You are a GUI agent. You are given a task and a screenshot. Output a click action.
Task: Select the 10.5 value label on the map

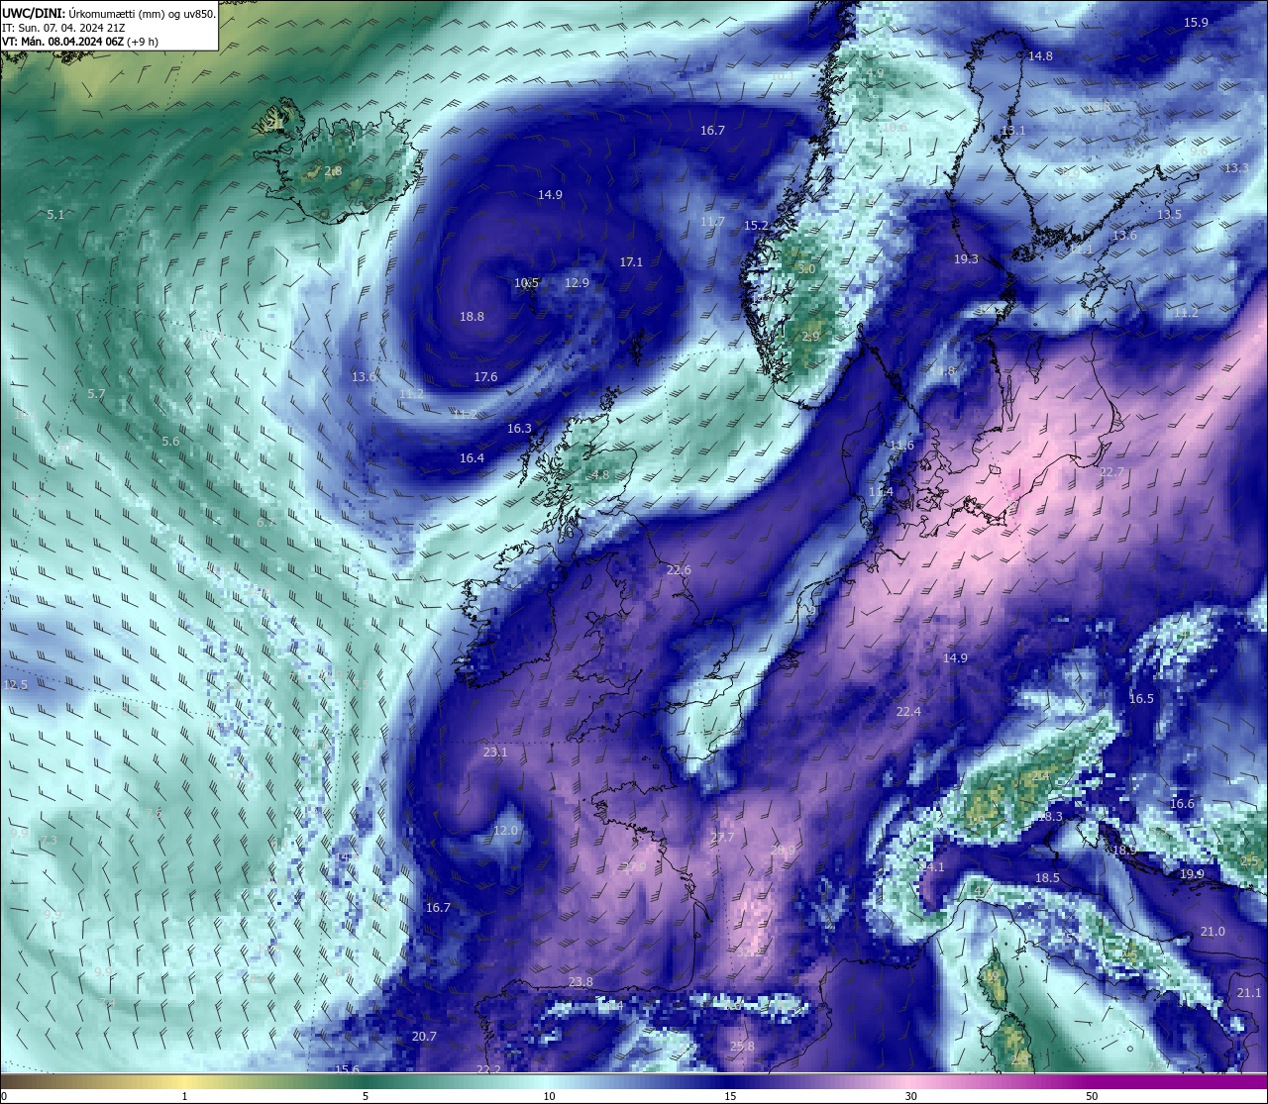point(526,283)
